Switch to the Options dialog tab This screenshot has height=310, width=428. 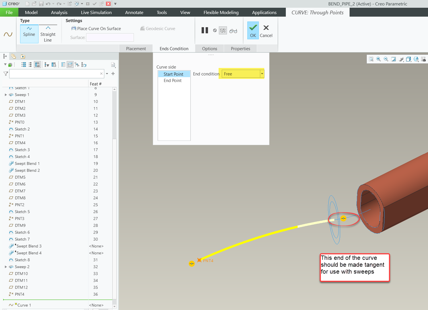[x=209, y=48]
